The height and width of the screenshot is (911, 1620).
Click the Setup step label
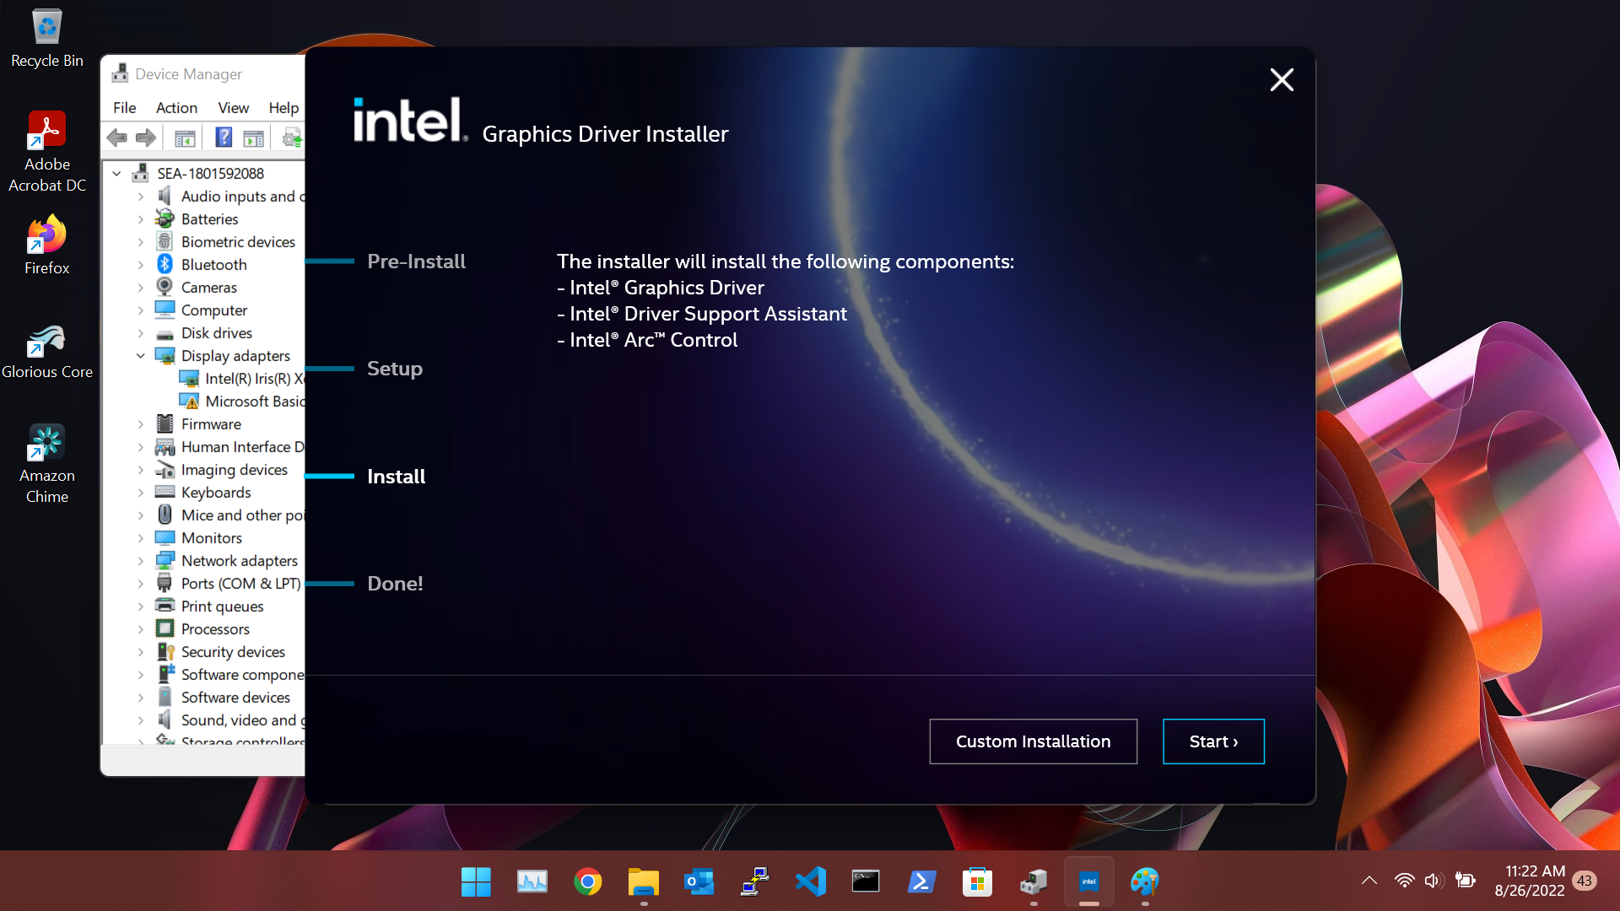point(395,369)
